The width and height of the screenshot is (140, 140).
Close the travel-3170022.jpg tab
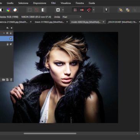[67, 22]
